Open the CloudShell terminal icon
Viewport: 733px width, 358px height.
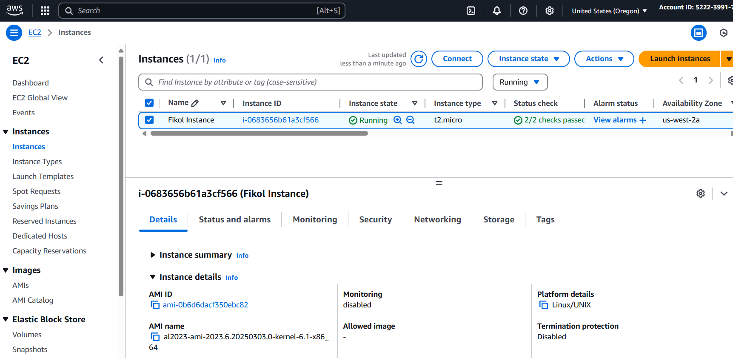point(471,11)
